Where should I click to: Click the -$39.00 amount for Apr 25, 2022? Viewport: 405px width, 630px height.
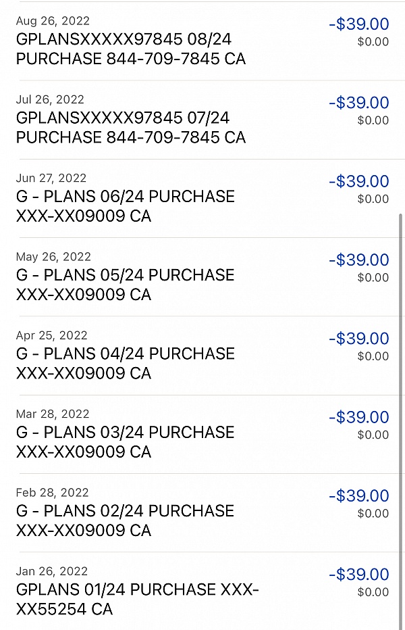[358, 338]
